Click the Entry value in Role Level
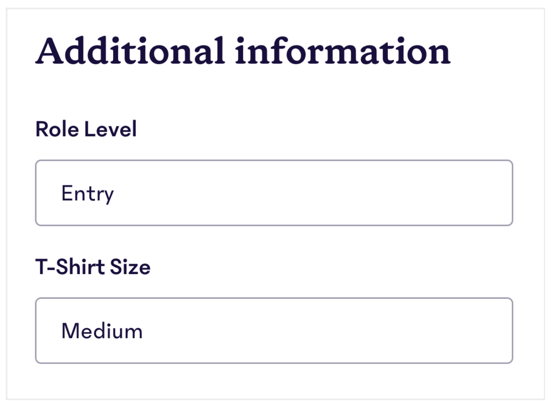 click(x=88, y=192)
